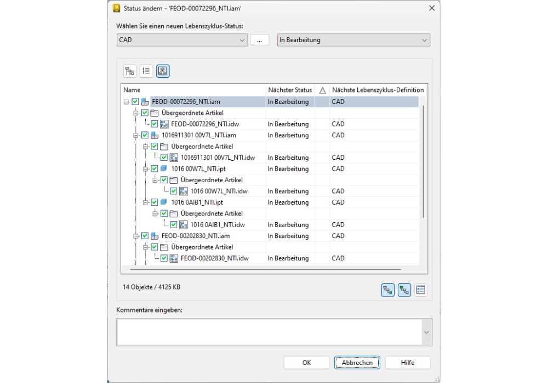The image size is (548, 383).
Task: Select the design hierarchy view icon
Action: [163, 71]
